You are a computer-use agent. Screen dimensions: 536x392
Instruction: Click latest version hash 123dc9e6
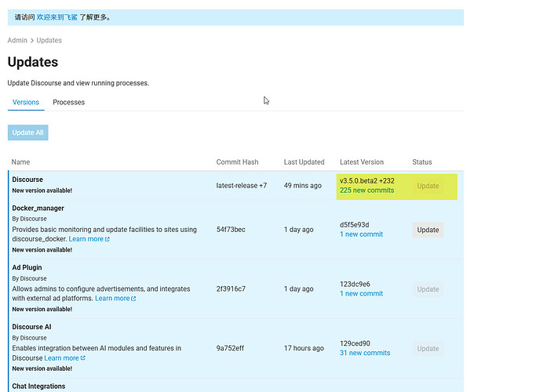355,284
